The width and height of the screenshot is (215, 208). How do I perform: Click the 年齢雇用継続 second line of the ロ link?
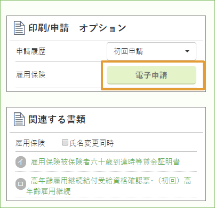click(x=49, y=191)
